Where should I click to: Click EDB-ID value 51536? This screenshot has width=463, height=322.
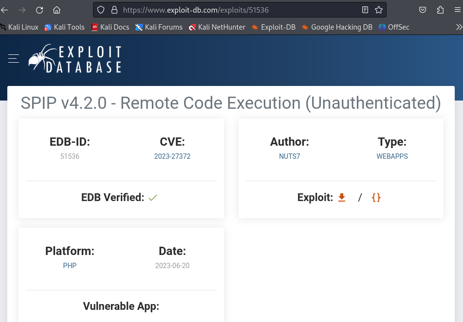70,156
